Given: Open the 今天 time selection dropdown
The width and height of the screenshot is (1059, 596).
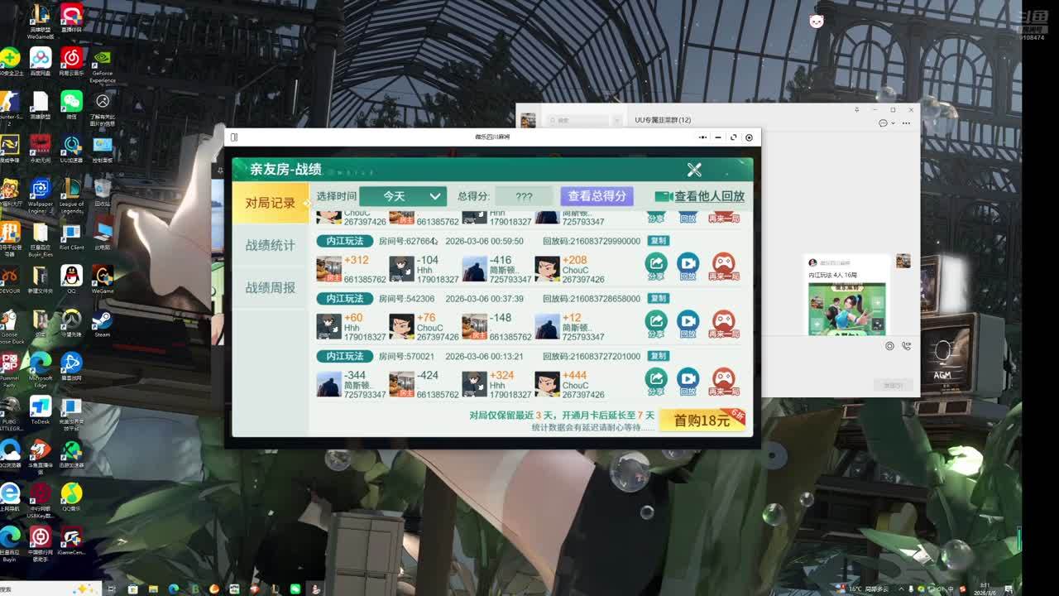Looking at the screenshot, I should pos(403,196).
